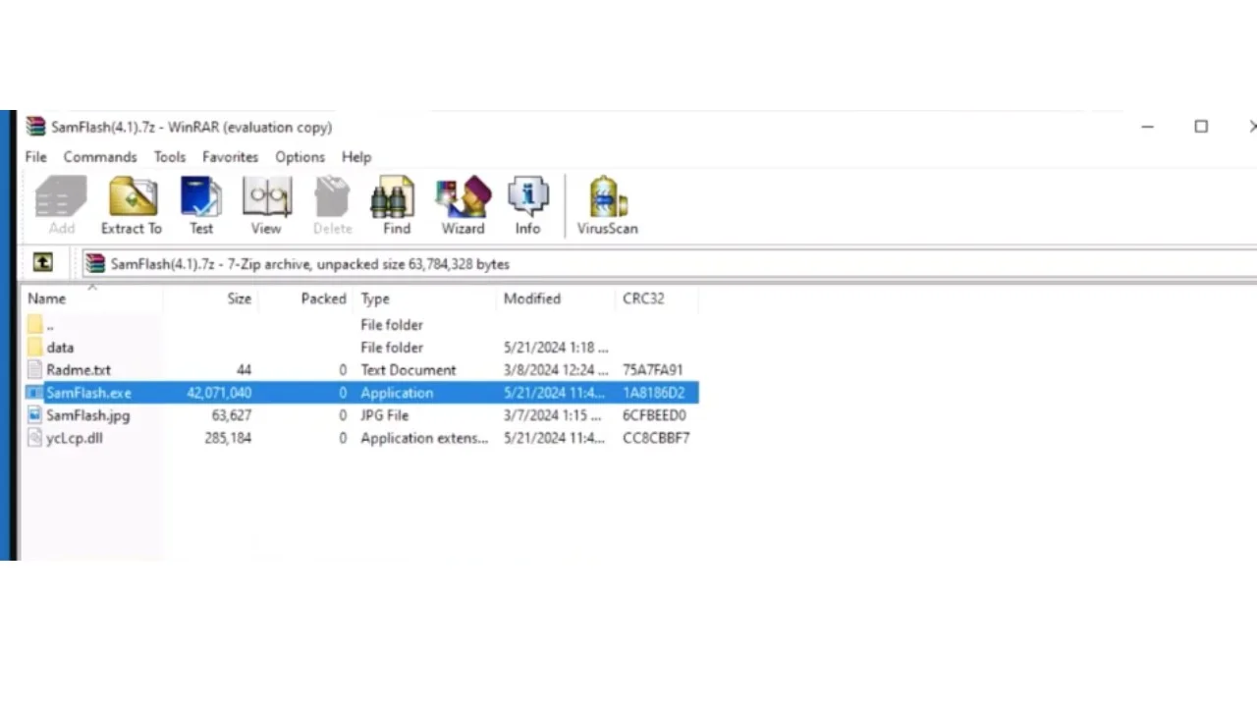This screenshot has width=1257, height=707.
Task: Go up one level using arrow icon
Action: tap(42, 263)
